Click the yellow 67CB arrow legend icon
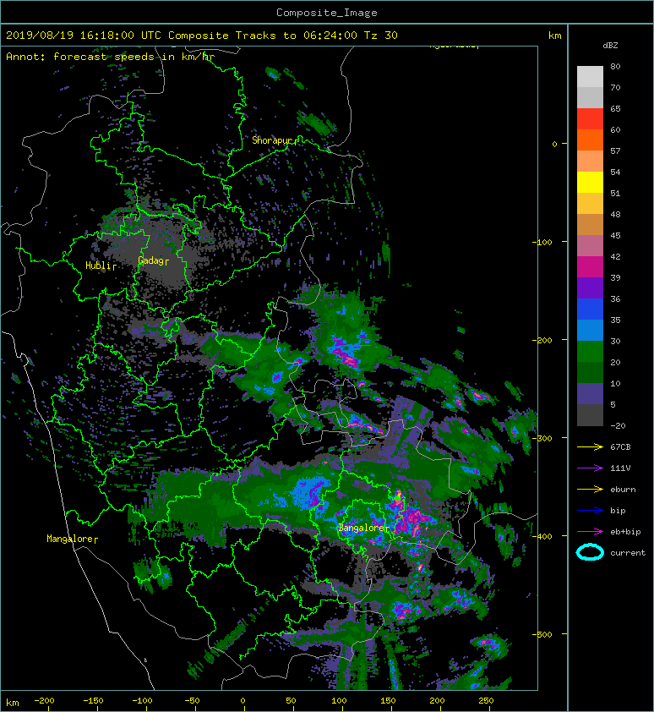654x712 pixels. click(x=590, y=446)
